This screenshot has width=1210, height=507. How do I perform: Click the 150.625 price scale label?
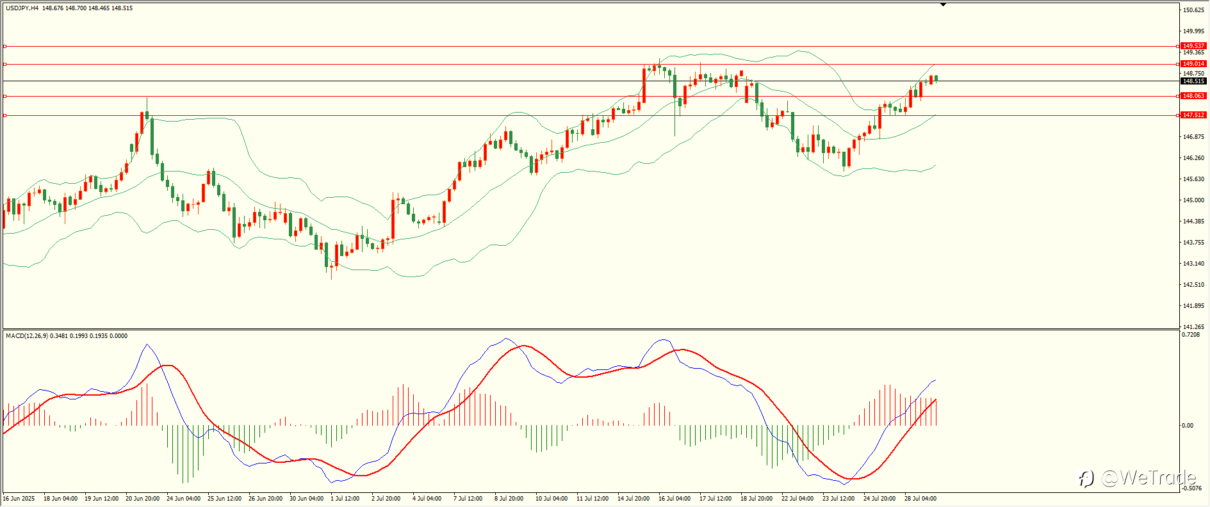click(1193, 10)
